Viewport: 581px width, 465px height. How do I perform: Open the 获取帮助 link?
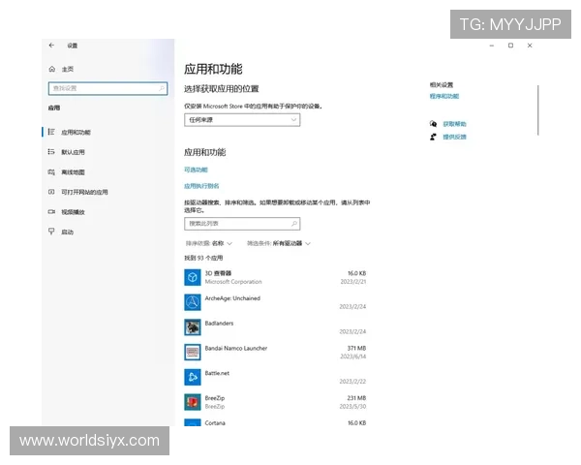pyautogui.click(x=455, y=124)
